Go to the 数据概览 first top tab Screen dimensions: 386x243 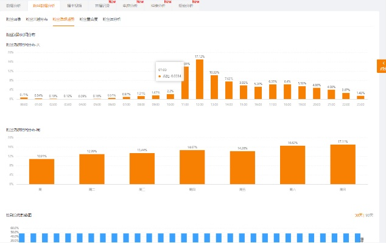click(13, 5)
